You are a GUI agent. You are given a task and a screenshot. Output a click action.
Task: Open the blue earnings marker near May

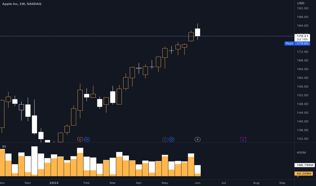pos(165,139)
